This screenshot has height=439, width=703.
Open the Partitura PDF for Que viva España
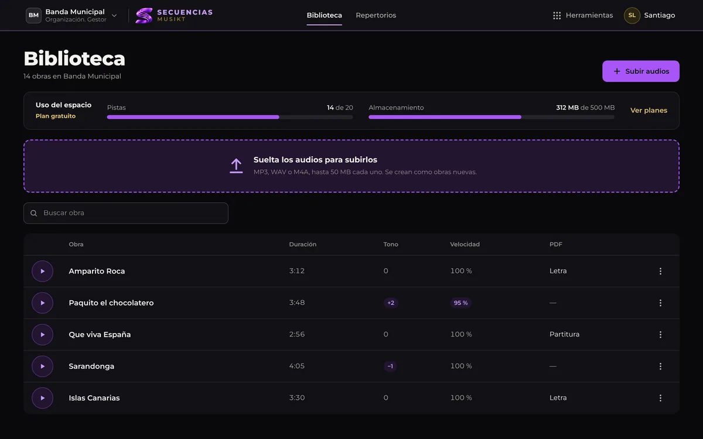point(564,334)
